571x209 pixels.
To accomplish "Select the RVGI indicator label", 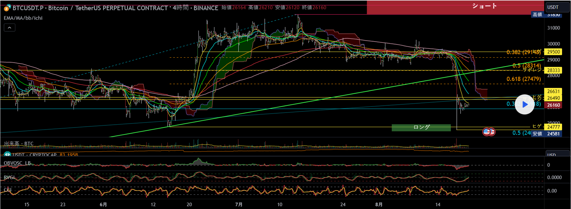I will [x=9, y=177].
